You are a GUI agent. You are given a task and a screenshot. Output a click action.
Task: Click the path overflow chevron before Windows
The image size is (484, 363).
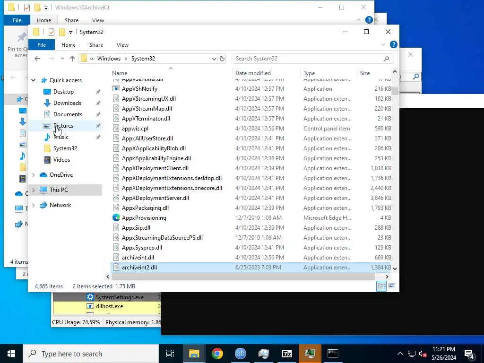click(92, 59)
